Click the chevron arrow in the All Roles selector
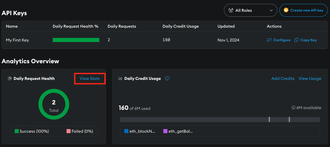The width and height of the screenshot is (330, 147). click(271, 10)
